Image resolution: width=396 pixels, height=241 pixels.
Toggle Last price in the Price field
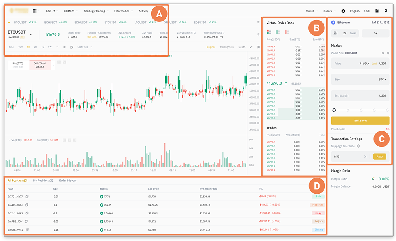(x=374, y=63)
